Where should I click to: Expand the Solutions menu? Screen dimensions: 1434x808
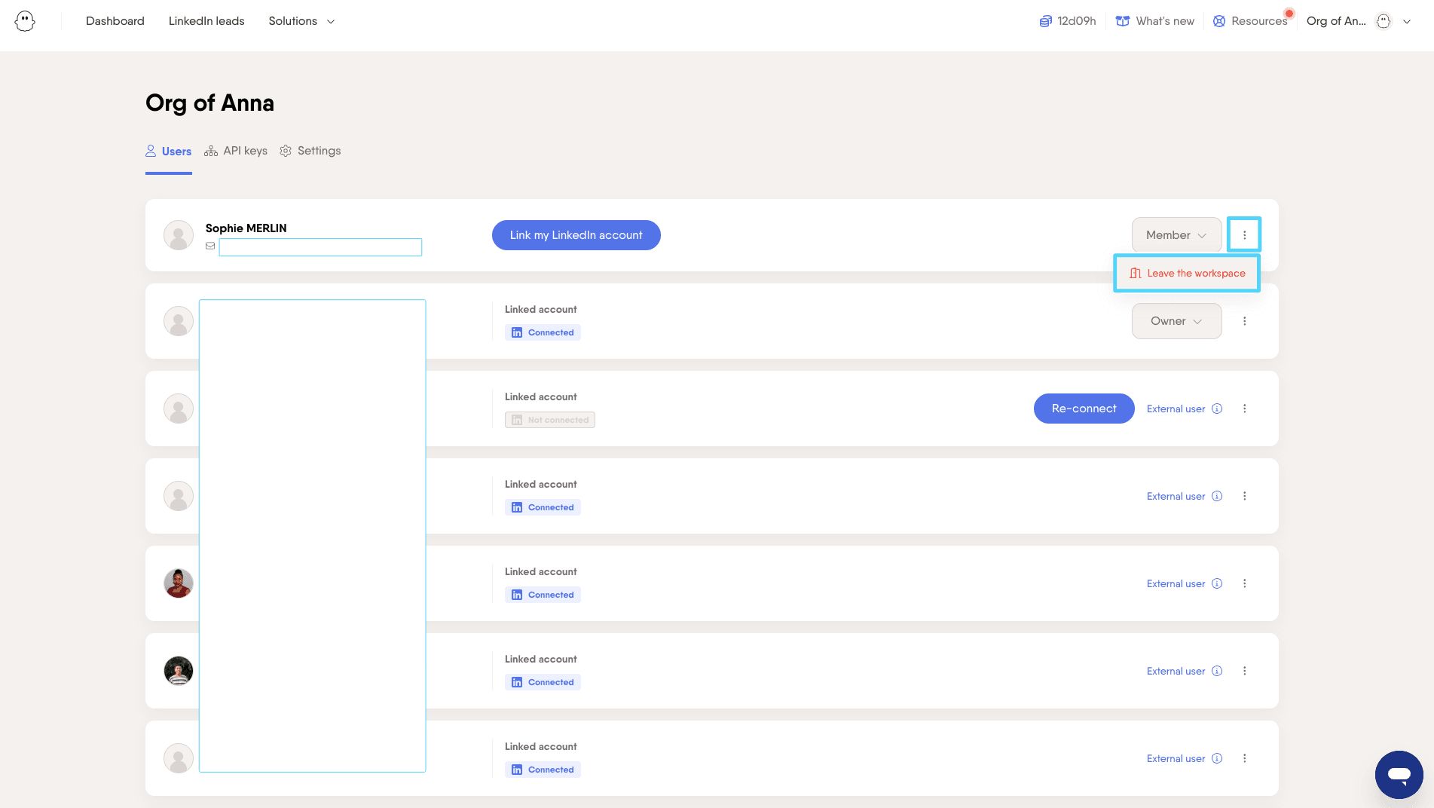(301, 21)
